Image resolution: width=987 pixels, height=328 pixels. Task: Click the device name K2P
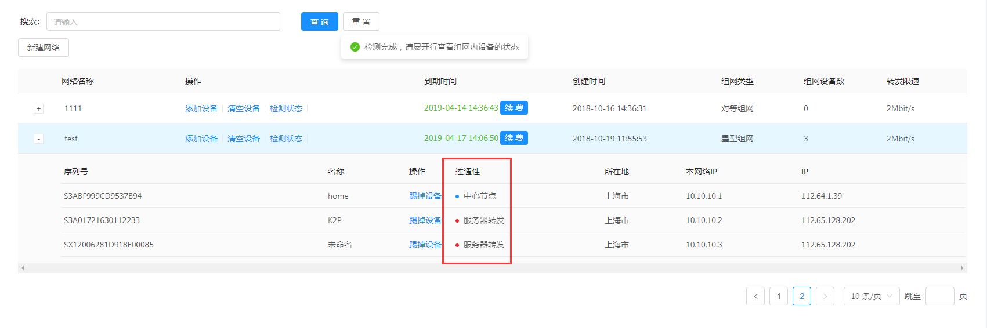(x=335, y=220)
